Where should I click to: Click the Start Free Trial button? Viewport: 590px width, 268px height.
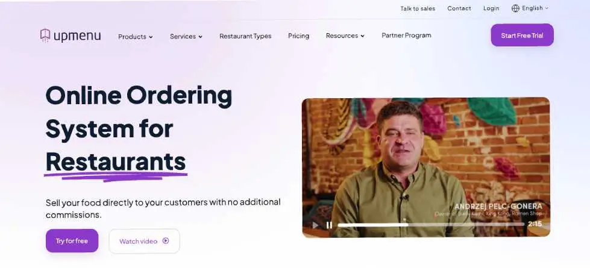522,36
